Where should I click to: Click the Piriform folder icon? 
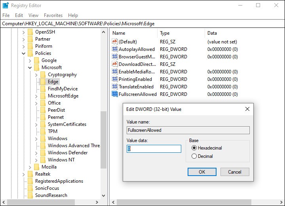(x=30, y=46)
